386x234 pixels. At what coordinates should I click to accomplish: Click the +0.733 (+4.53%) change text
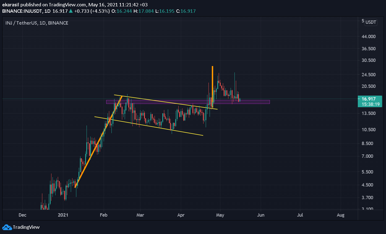pos(92,11)
